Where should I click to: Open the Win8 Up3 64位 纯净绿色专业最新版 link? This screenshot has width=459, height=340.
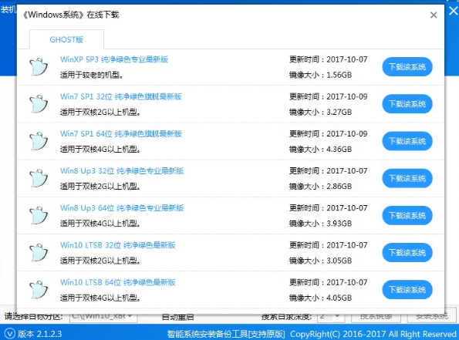click(122, 208)
